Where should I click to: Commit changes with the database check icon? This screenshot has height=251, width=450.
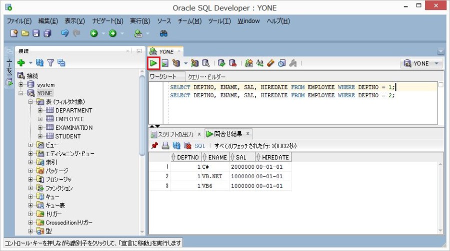pos(221,63)
